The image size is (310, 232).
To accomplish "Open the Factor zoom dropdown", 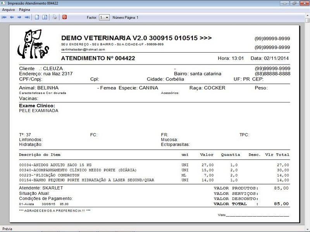I will click(104, 17).
